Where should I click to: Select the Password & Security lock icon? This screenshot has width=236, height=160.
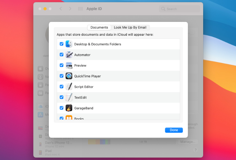click(x=40, y=85)
